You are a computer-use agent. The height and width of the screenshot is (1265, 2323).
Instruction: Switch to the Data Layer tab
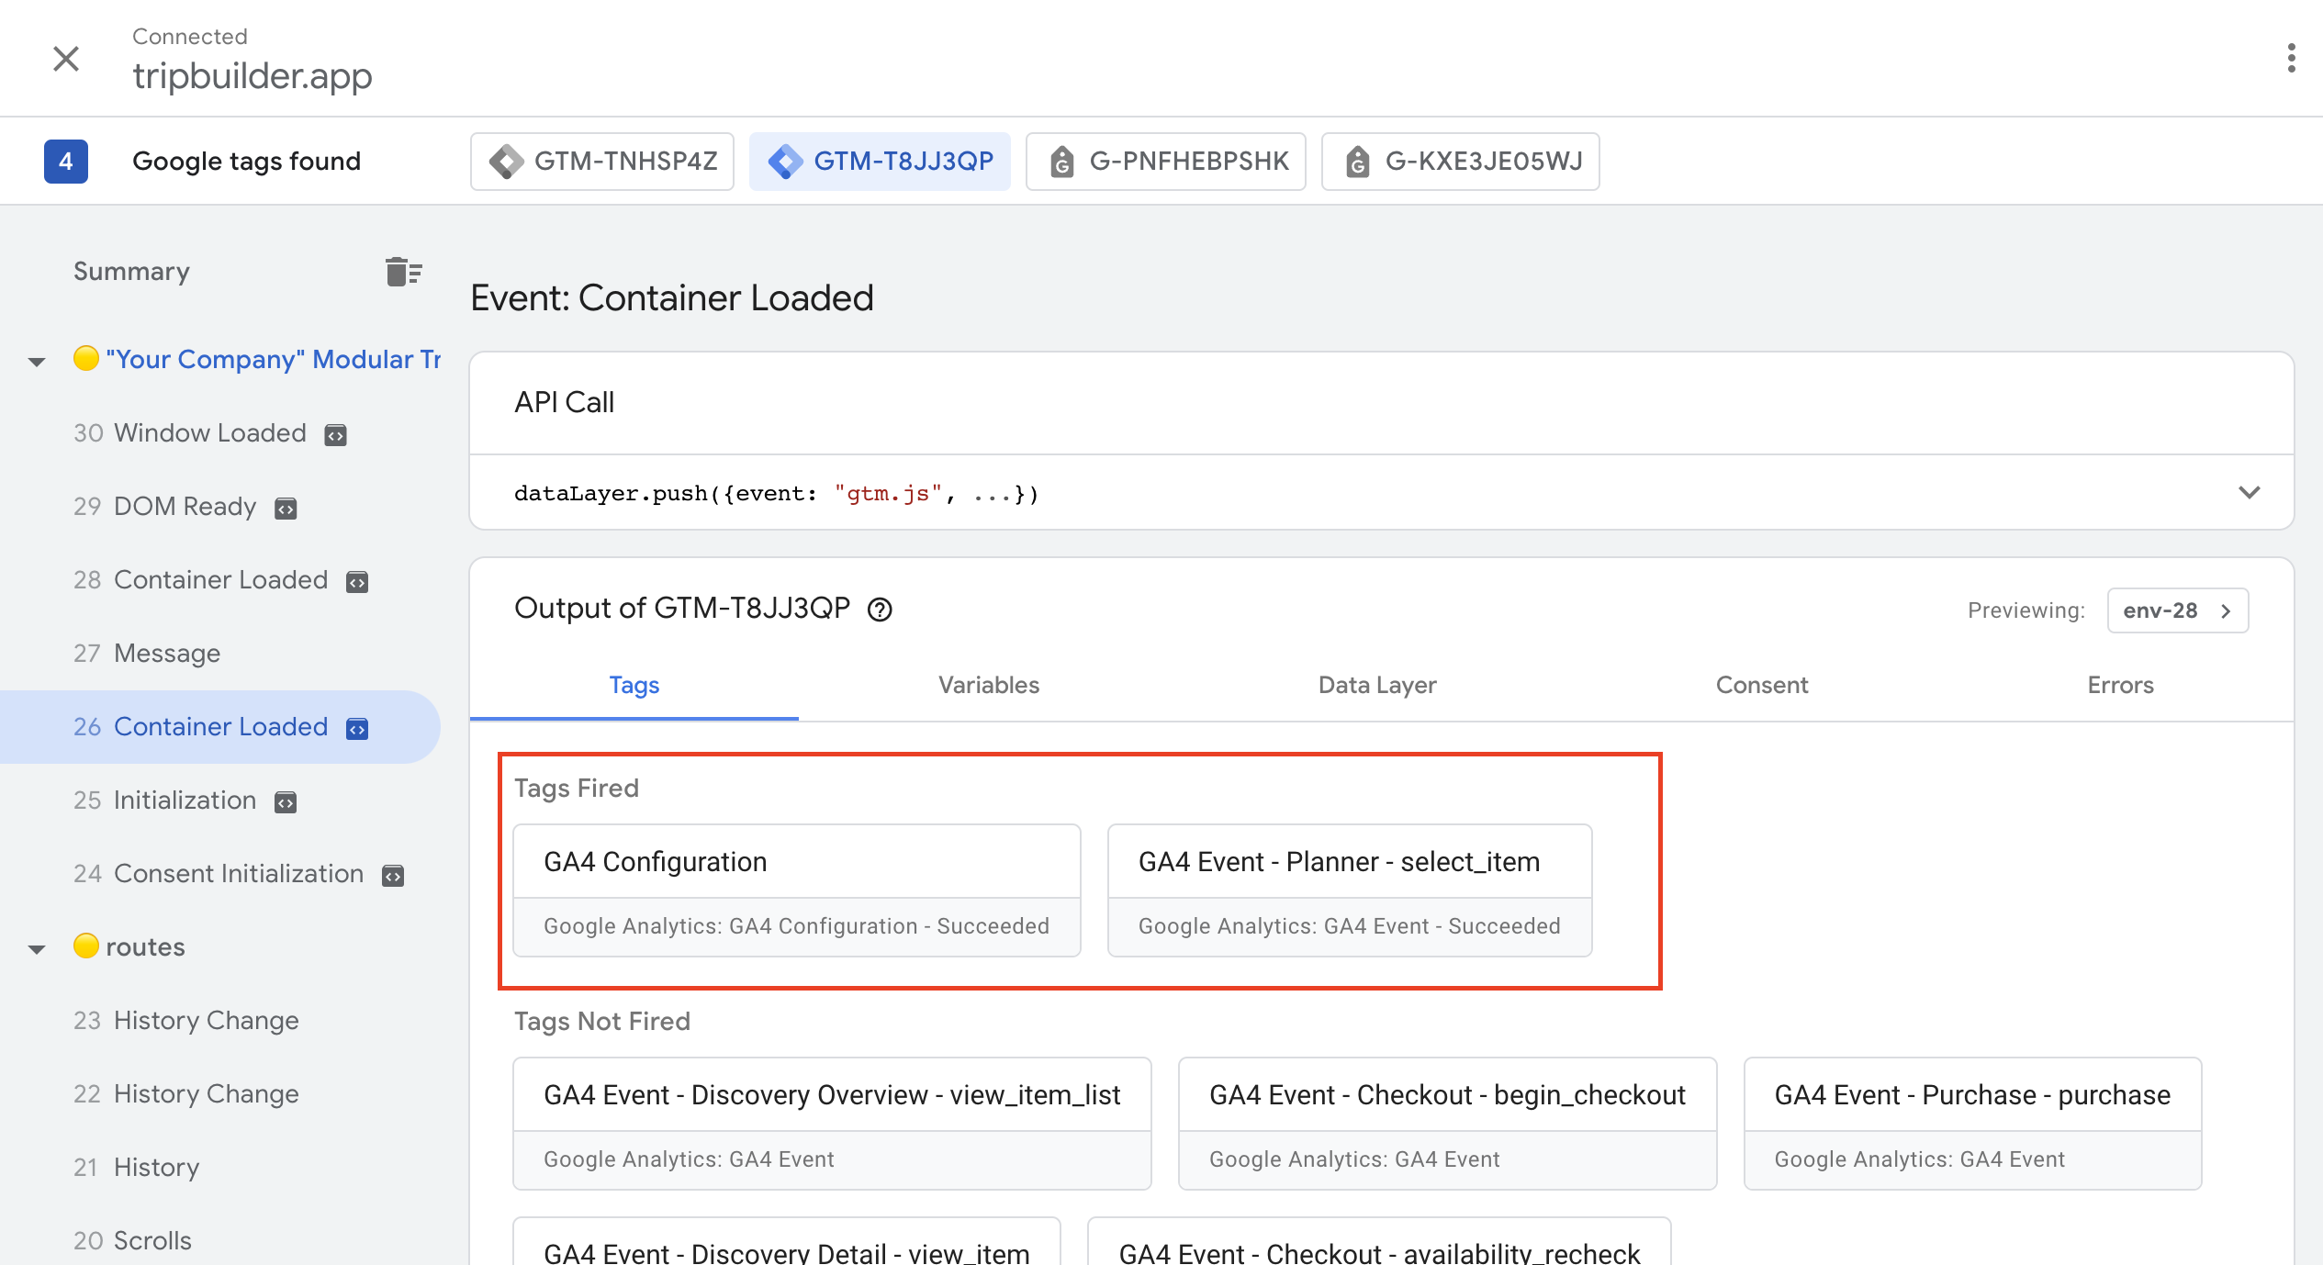pyautogui.click(x=1377, y=686)
